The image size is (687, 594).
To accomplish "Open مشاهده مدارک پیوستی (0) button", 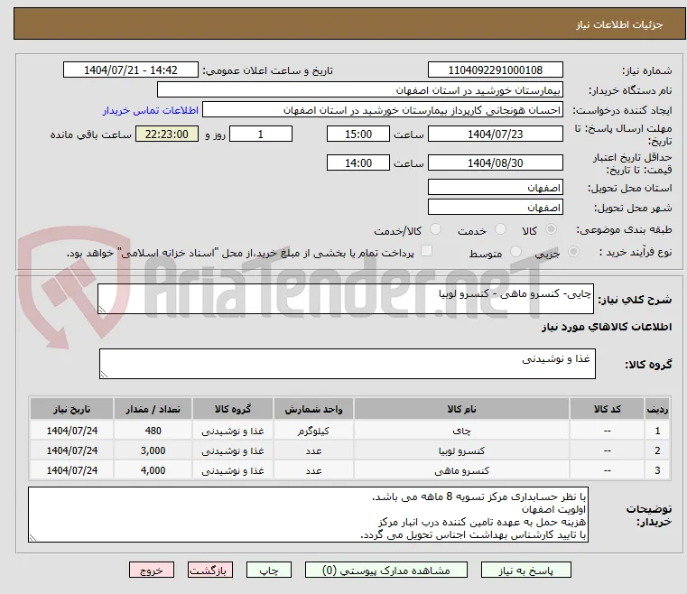I will (386, 570).
